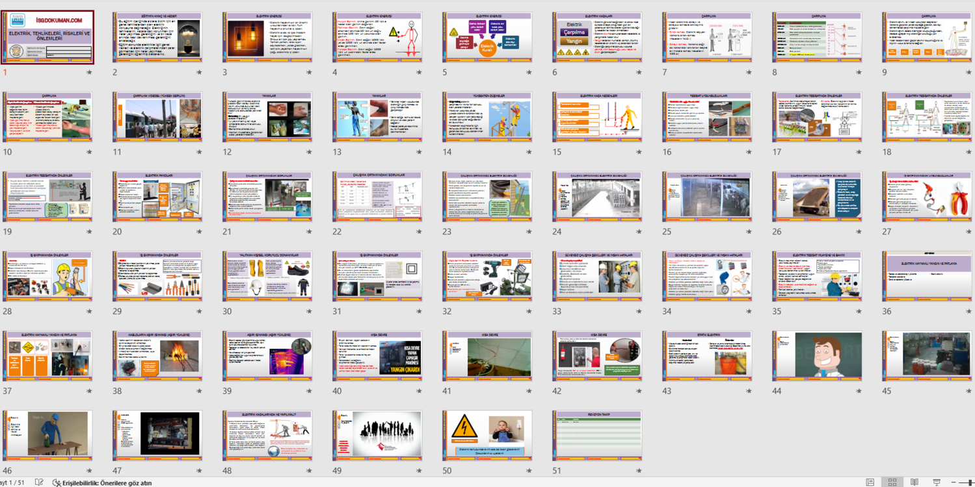This screenshot has height=487, width=975.
Task: Select slide 35 thumbnail
Action: (817, 277)
